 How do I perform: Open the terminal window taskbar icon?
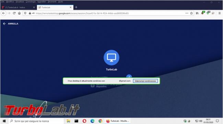(x=77, y=121)
